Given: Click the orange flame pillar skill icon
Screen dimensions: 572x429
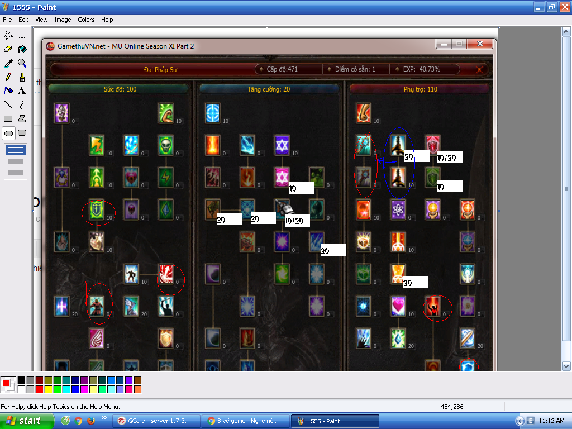Looking at the screenshot, I should click(x=213, y=145).
